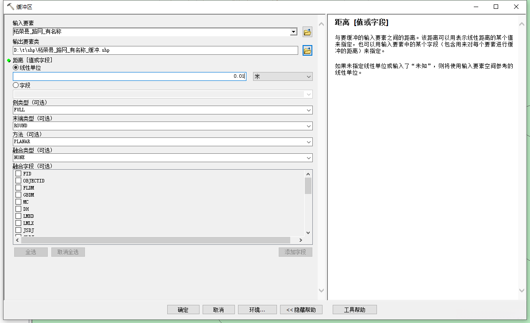Check the MC dissolve field
Screen dimensions: 530x323
[18, 202]
